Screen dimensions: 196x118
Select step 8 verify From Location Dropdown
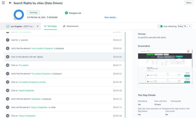[65, 48]
